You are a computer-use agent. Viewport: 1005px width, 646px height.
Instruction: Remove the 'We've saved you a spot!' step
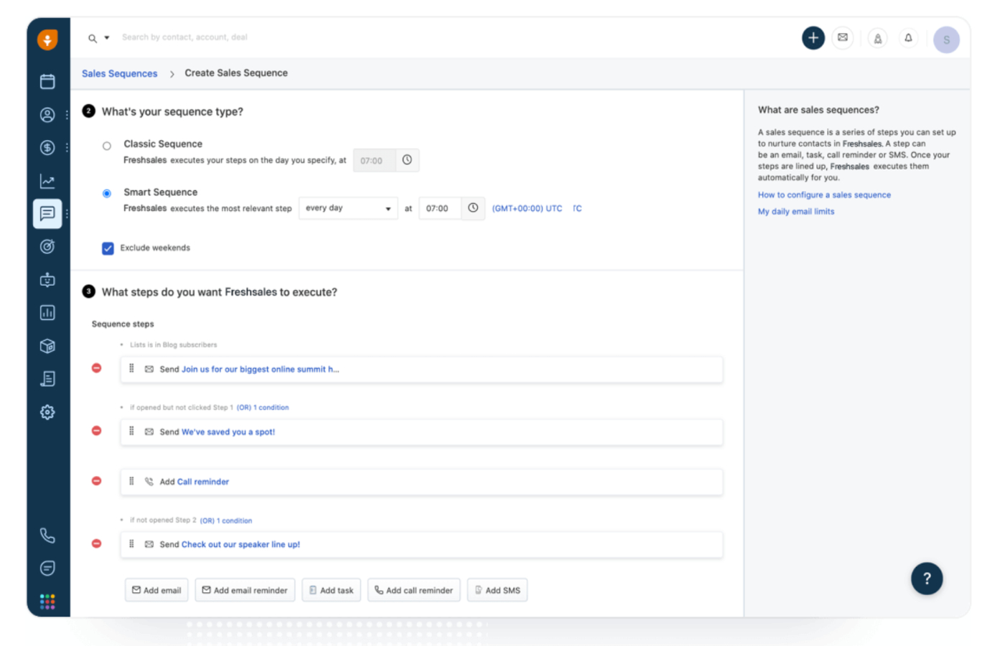(x=96, y=431)
